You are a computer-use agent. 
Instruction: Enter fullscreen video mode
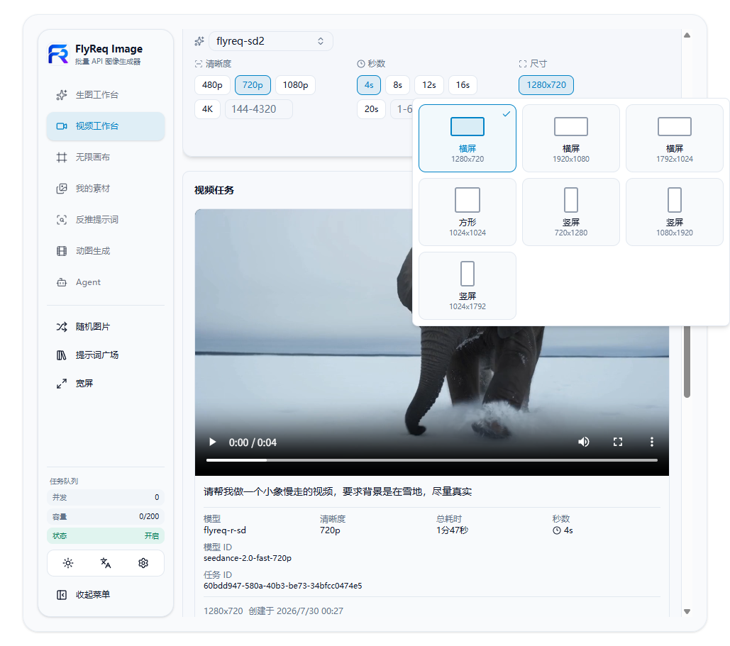[618, 442]
